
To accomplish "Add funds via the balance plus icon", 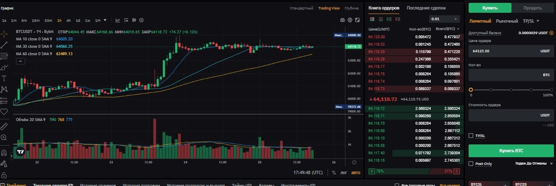I will point(551,33).
